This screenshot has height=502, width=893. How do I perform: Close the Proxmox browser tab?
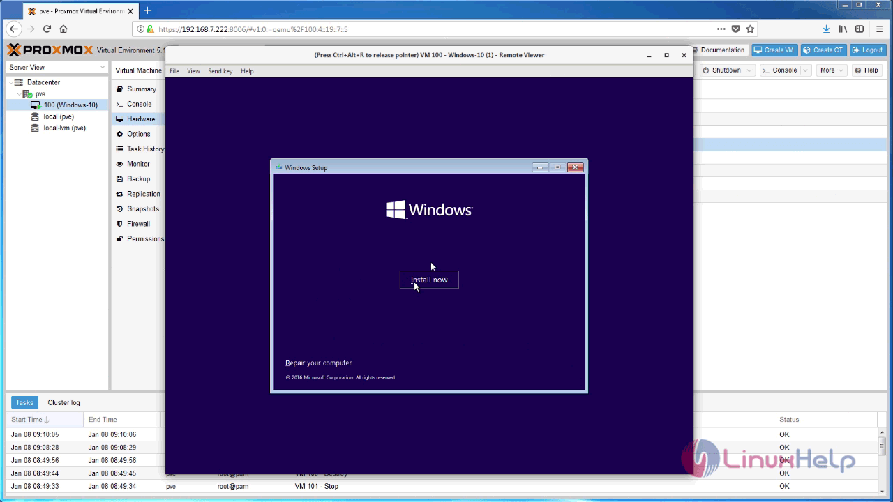(130, 11)
